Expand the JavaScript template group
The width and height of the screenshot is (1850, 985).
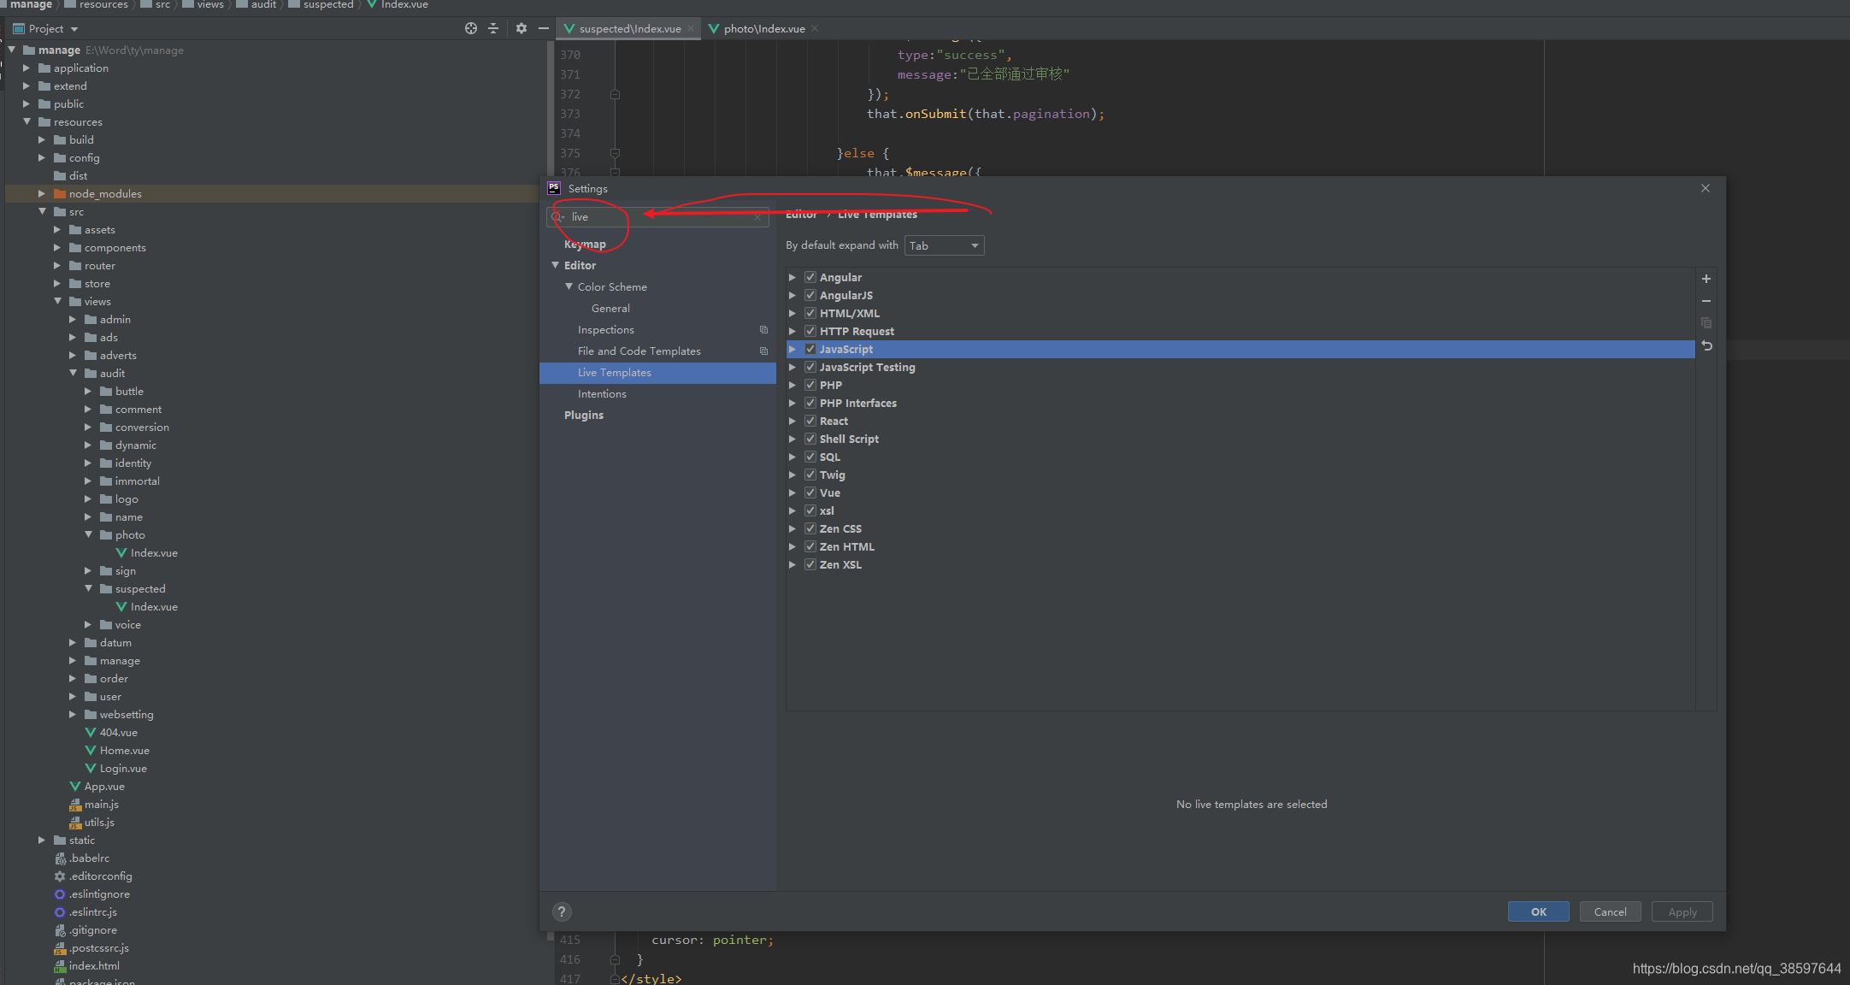pos(792,349)
